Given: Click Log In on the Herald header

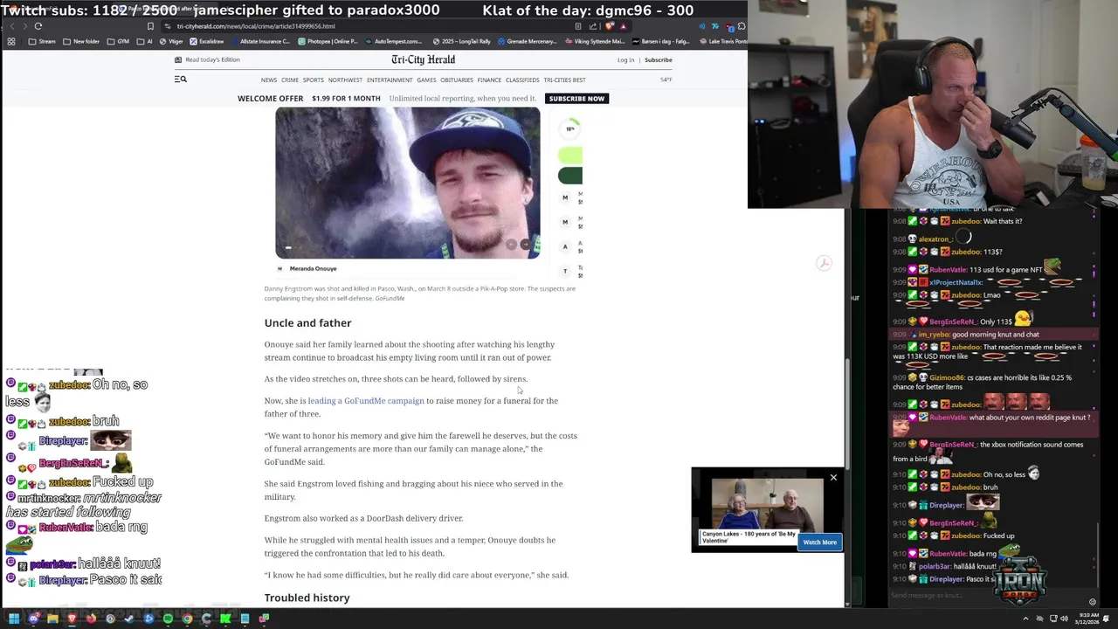Looking at the screenshot, I should tap(625, 60).
